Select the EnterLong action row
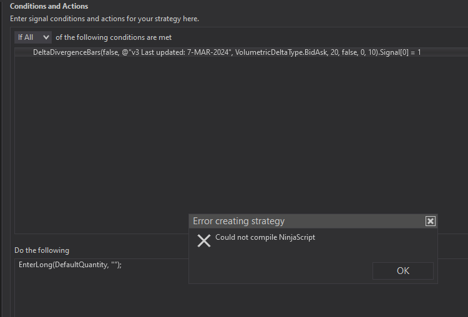 [x=71, y=265]
